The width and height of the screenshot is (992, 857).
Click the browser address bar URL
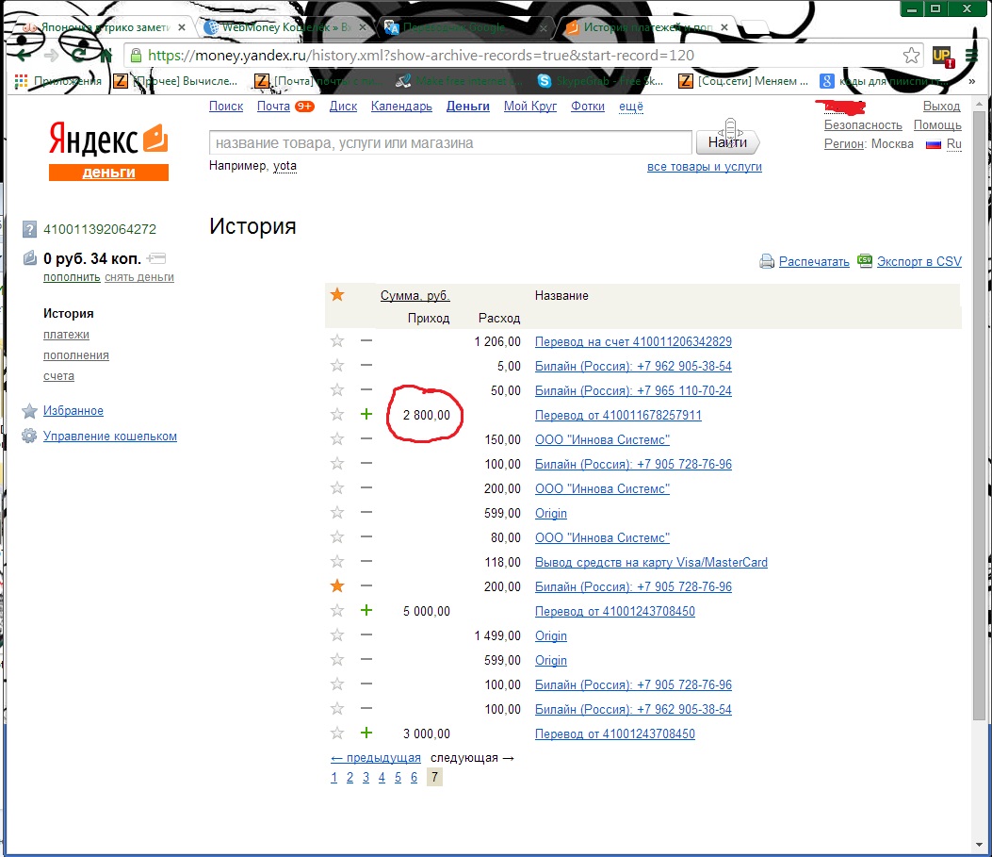pyautogui.click(x=421, y=55)
